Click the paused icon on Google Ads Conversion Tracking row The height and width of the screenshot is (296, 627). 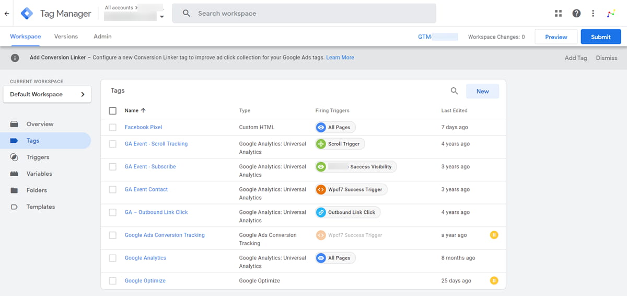pos(494,235)
